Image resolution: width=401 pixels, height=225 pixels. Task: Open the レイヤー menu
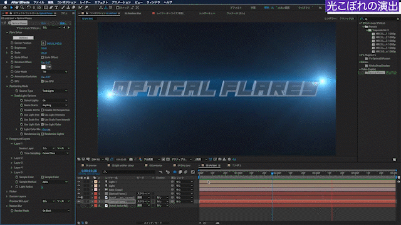coord(85,2)
